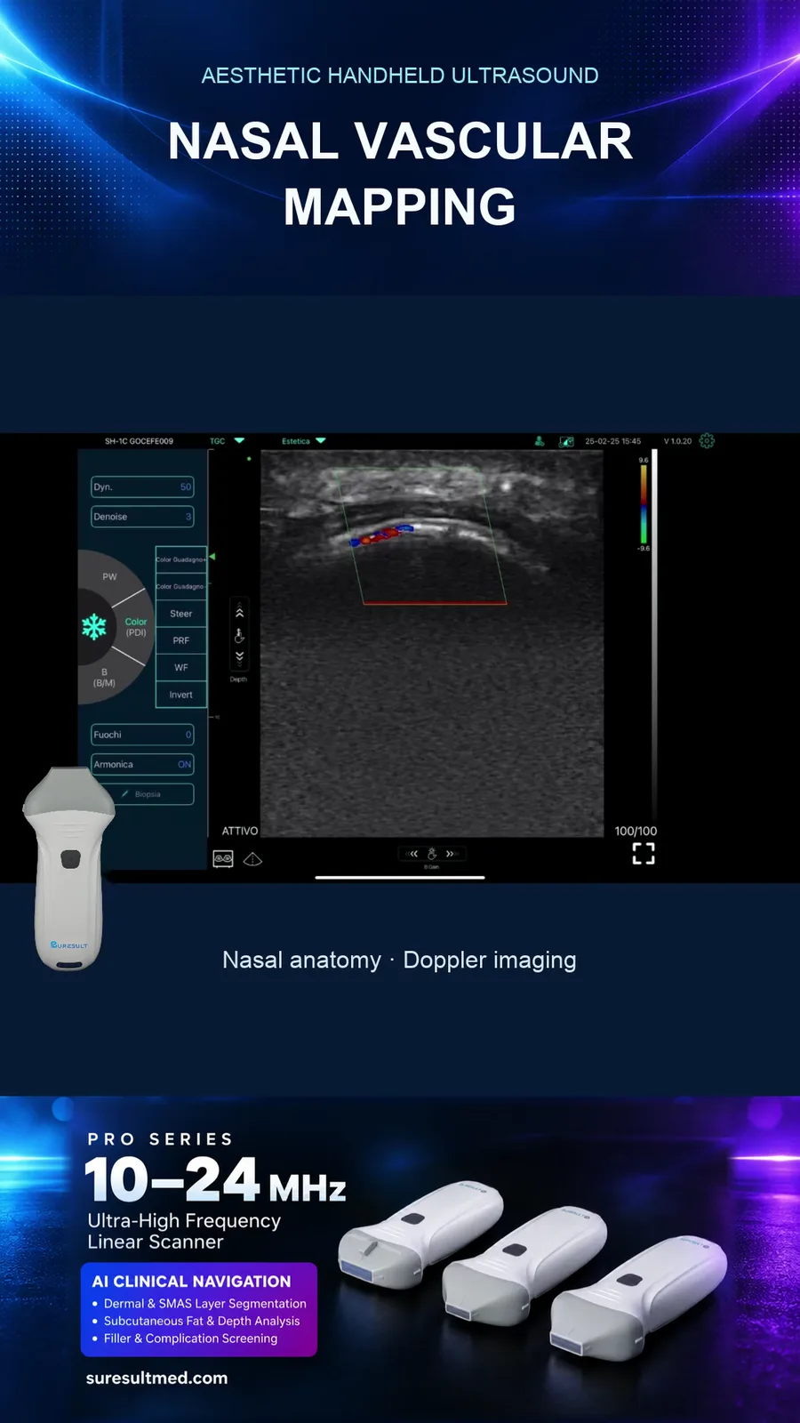Select PW mode on the wheel
The width and height of the screenshot is (800, 1423).
pos(109,576)
